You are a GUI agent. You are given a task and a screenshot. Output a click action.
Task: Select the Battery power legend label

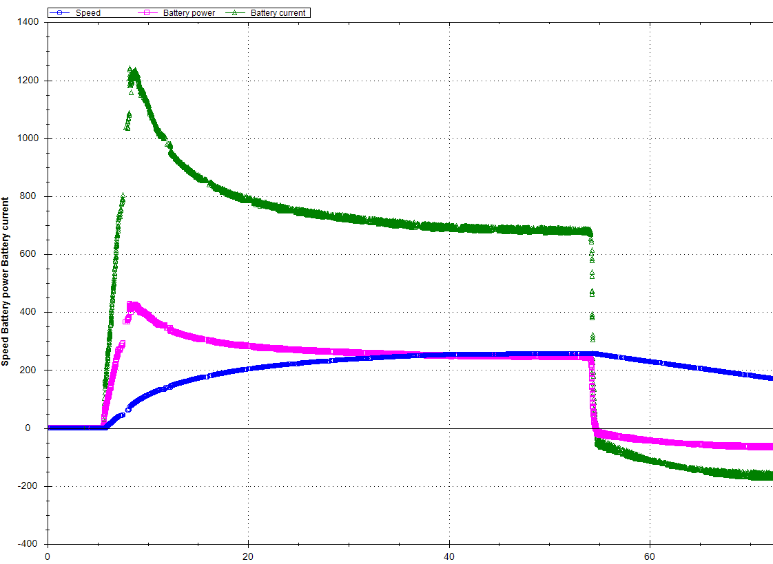tap(189, 13)
